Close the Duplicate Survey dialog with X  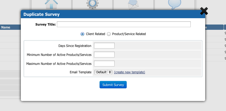(x=204, y=11)
